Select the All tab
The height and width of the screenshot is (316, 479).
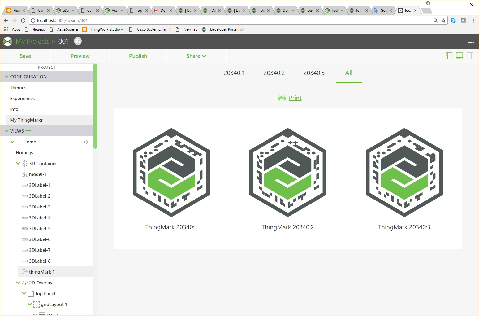point(349,73)
